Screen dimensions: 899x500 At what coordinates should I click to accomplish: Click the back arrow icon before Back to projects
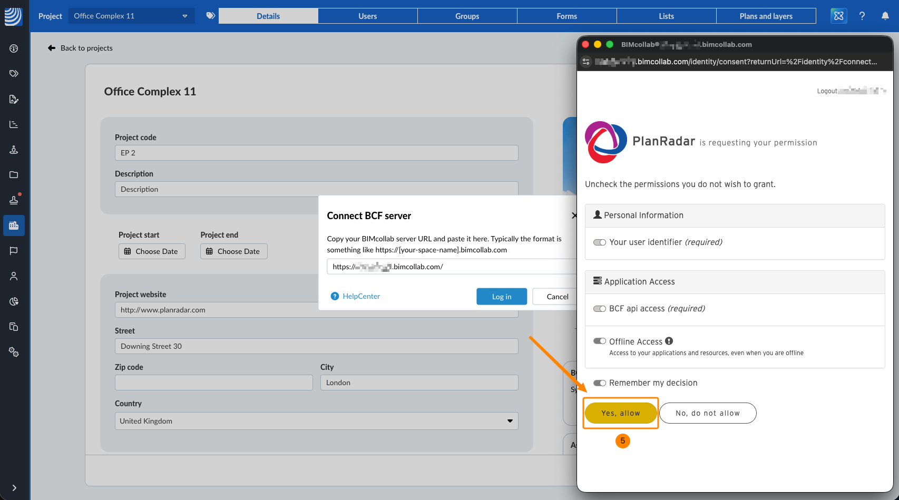pyautogui.click(x=52, y=48)
